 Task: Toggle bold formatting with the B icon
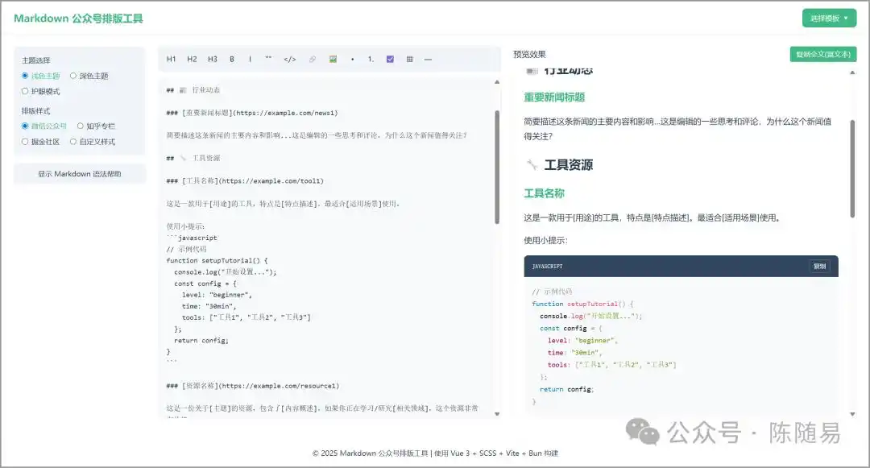(x=231, y=59)
